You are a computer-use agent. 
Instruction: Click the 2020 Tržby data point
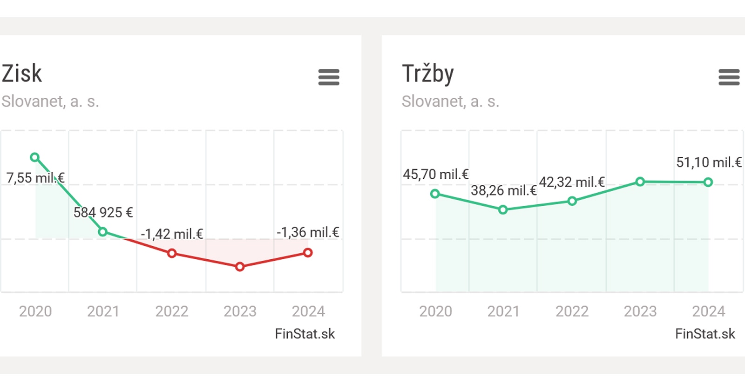click(435, 194)
